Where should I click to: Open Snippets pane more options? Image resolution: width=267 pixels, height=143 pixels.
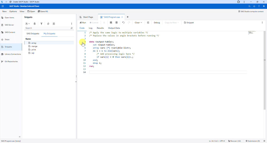pyautogui.click(x=72, y=24)
